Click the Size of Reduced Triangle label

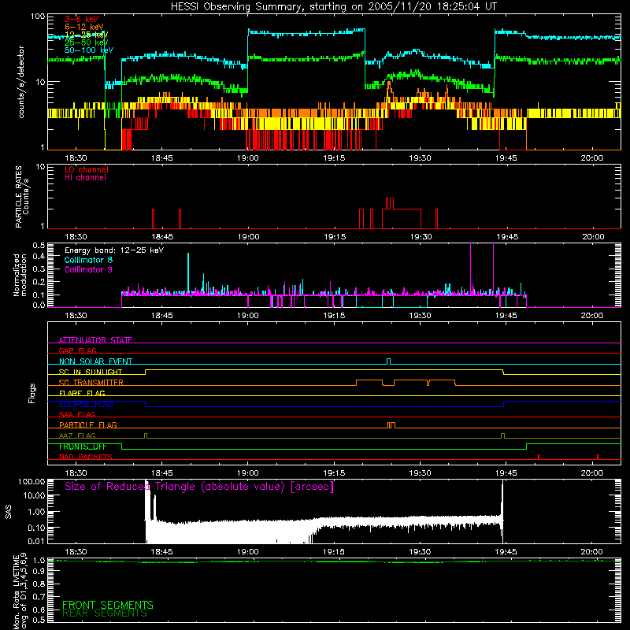(199, 487)
